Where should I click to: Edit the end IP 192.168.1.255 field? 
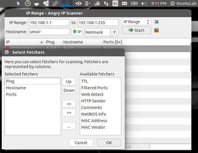point(98,23)
